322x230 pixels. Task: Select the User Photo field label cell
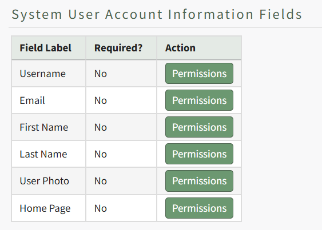(49, 181)
